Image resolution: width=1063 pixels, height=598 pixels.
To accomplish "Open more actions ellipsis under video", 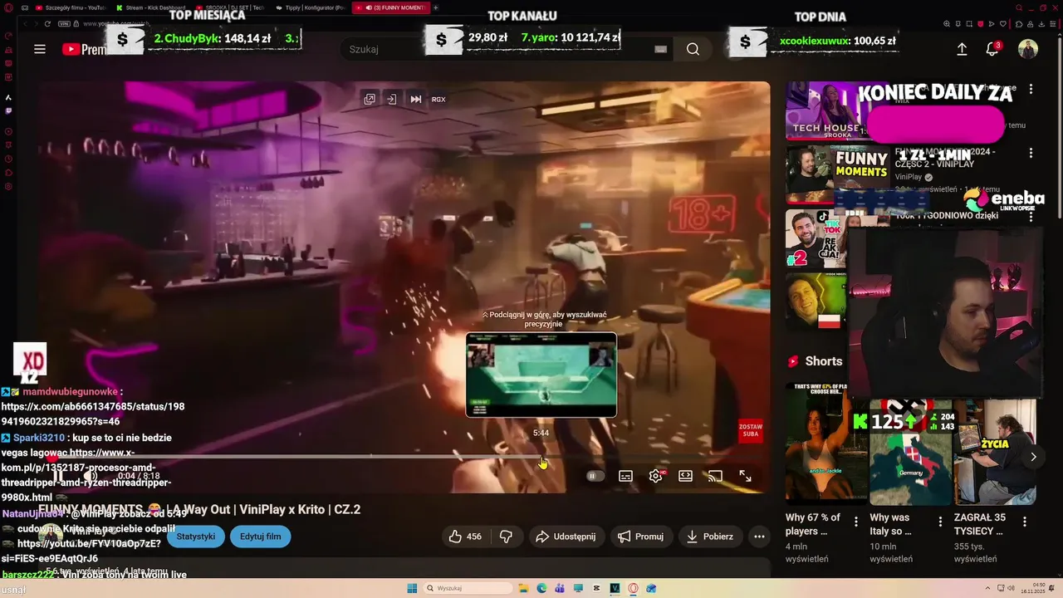I will click(759, 537).
